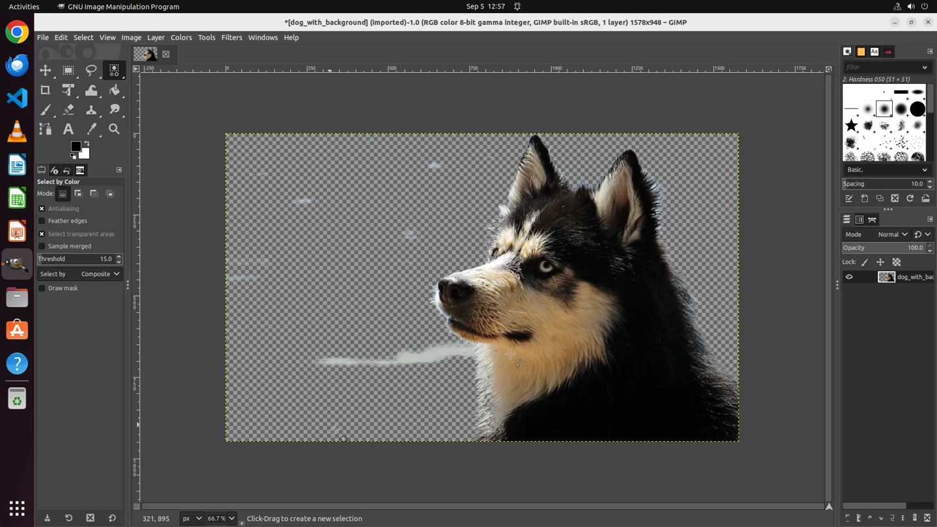Screen dimensions: 937x527
Task: Open the Layer menu
Action: tap(156, 38)
